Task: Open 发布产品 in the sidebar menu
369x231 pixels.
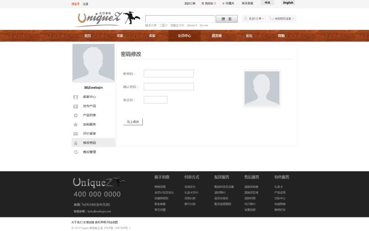Action: click(89, 106)
